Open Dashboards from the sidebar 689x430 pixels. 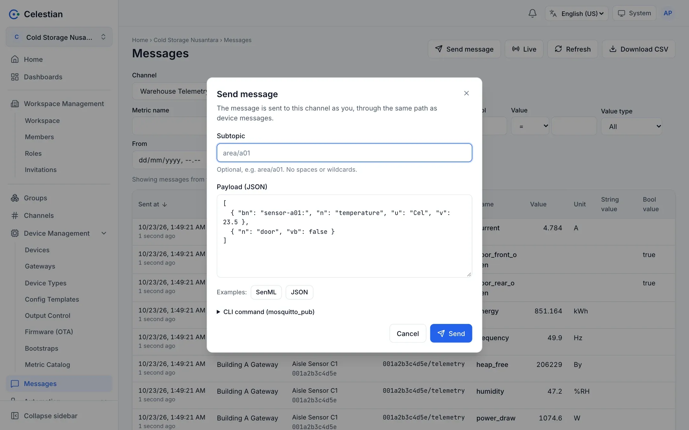[43, 77]
